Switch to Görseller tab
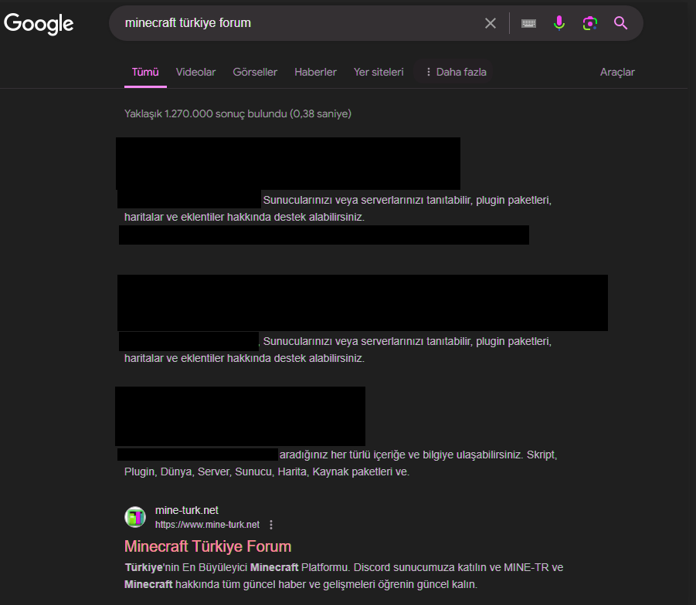 coord(255,72)
